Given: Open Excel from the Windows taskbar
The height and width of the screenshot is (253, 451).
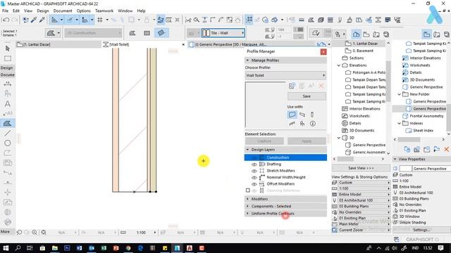Looking at the screenshot, I should point(104,248).
